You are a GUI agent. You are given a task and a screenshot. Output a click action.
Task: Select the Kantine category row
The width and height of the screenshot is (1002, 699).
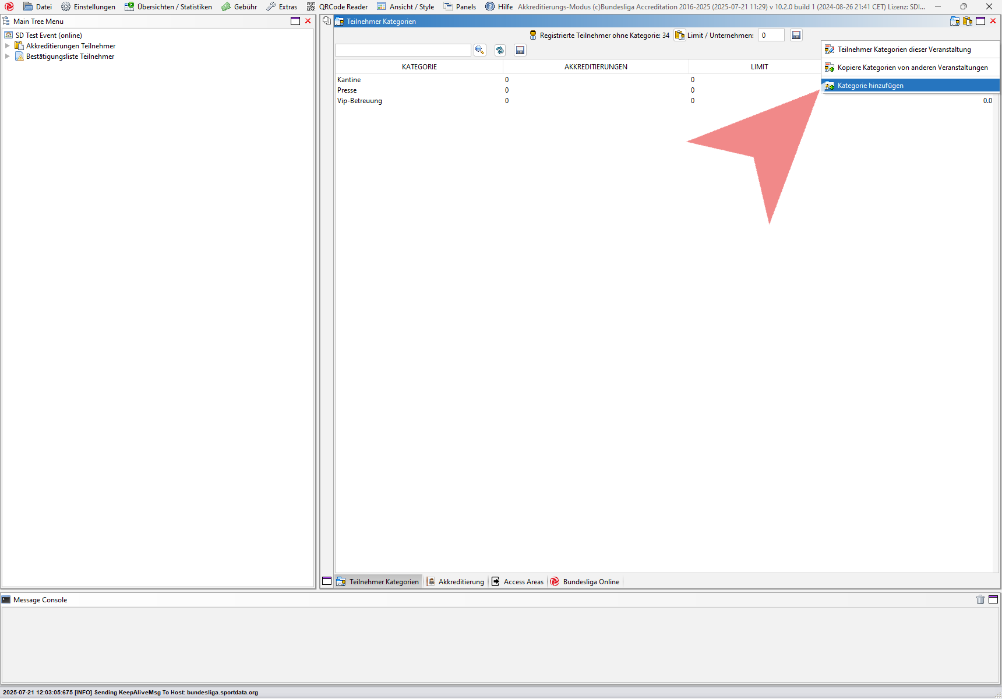point(578,80)
